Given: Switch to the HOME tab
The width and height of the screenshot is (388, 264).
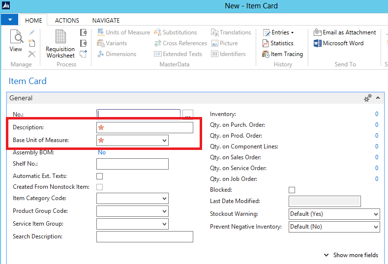Looking at the screenshot, I should click(x=33, y=20).
